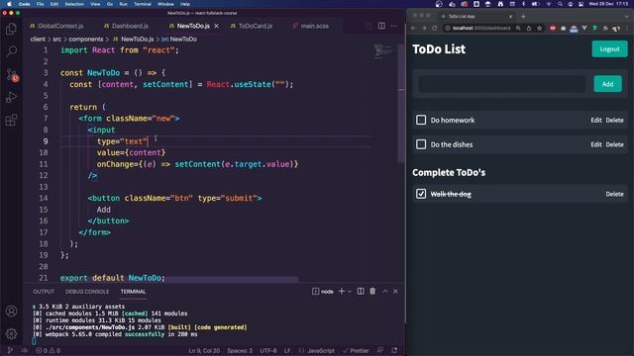634x356 pixels.
Task: Select the node terminal instance
Action: click(x=323, y=291)
